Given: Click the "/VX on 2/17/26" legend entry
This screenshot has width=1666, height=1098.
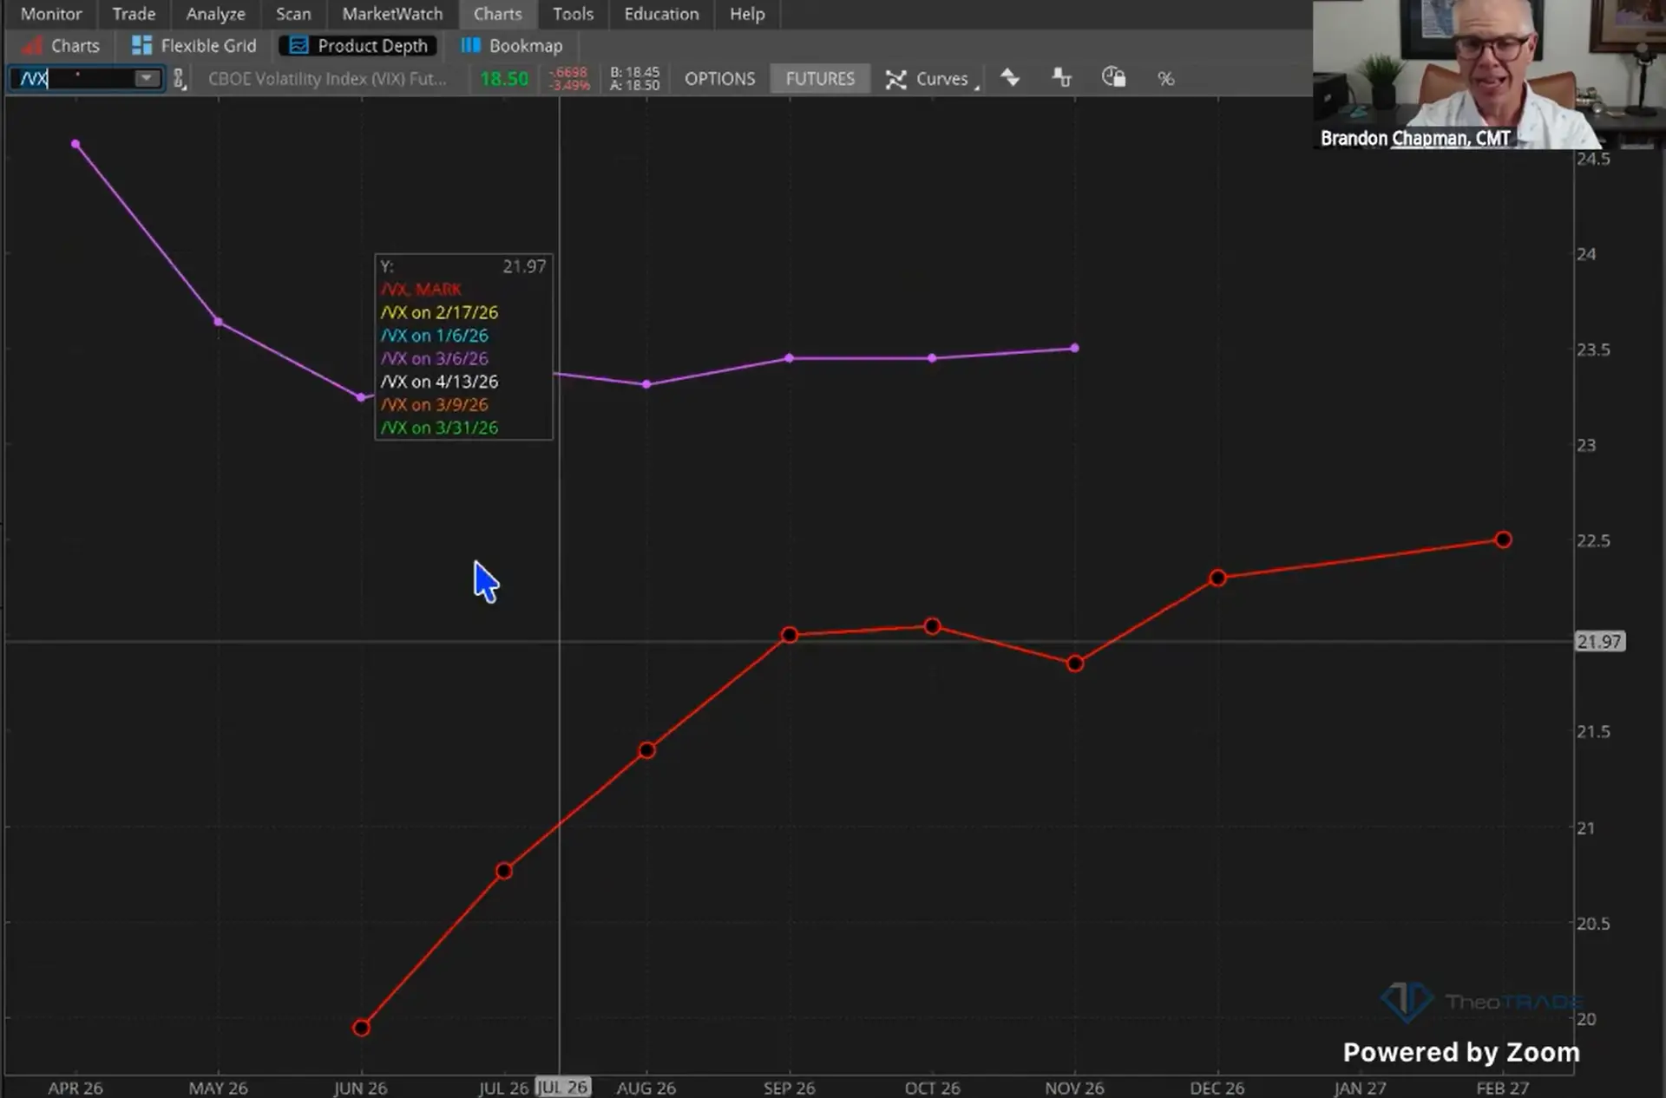Looking at the screenshot, I should 439,312.
